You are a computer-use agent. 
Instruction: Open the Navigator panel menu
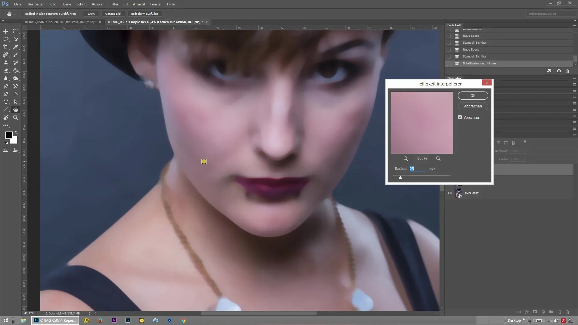(x=574, y=78)
